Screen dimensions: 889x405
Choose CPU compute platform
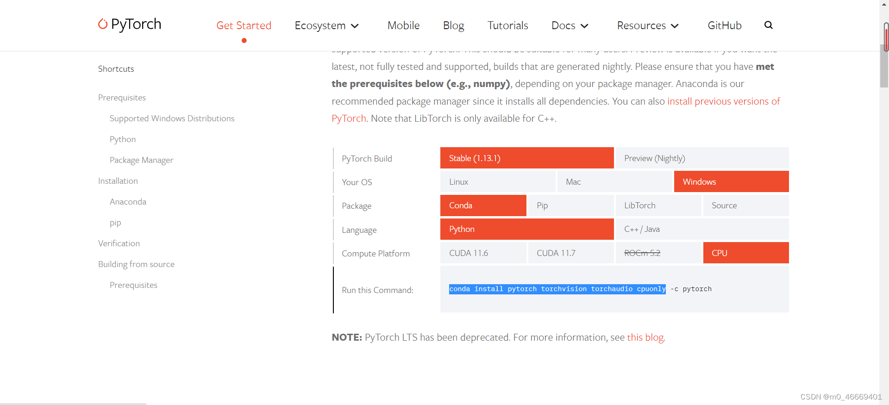pyautogui.click(x=746, y=253)
